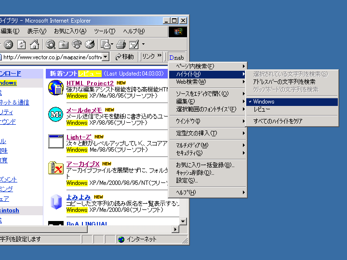The image size is (347, 260).
Task: Click the Media globe toolbar icon
Action: [x=77, y=44]
